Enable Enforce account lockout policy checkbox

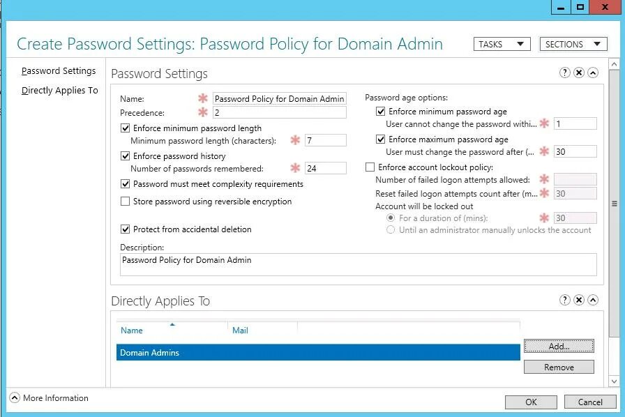370,167
